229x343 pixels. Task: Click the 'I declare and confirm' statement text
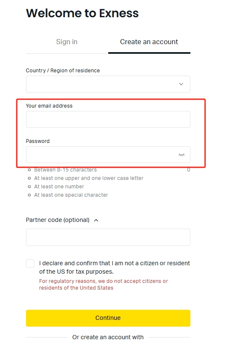coord(114,267)
